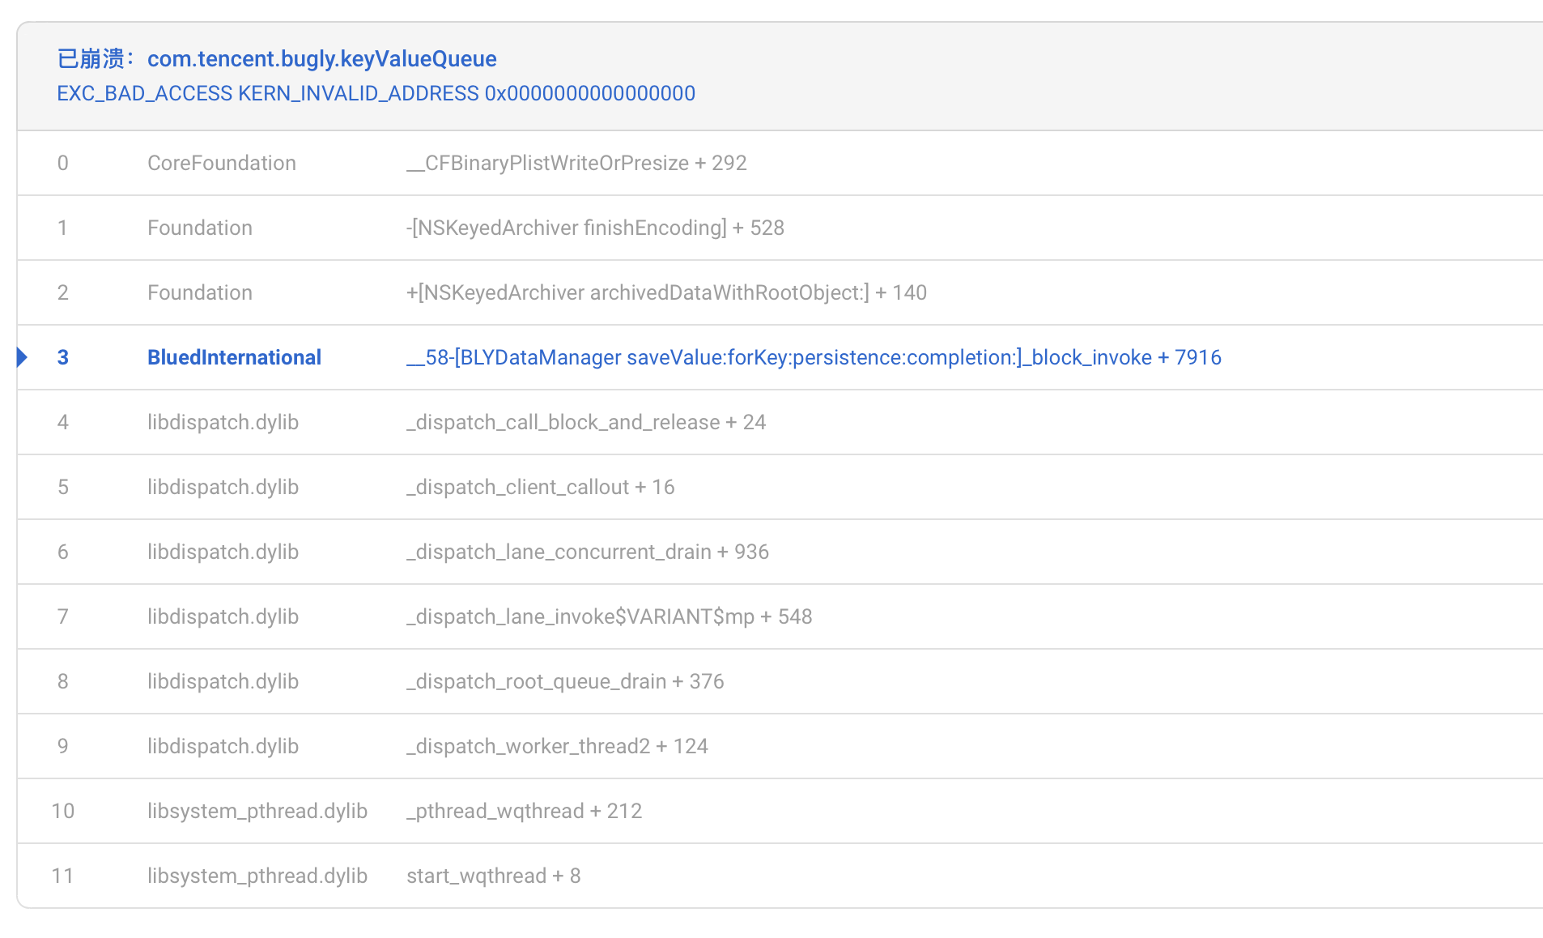Viewport: 1543px width, 938px height.
Task: Select the _pthread_wqthread frame row
Action: pos(525,810)
